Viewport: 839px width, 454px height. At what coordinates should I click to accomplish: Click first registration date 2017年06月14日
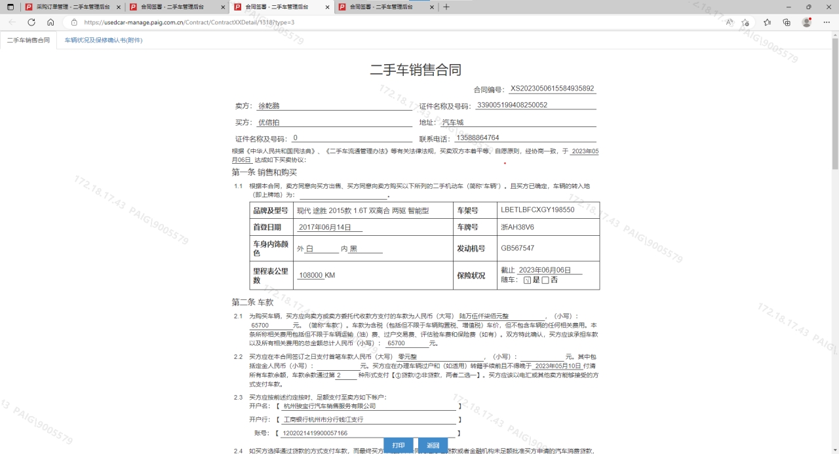point(324,227)
